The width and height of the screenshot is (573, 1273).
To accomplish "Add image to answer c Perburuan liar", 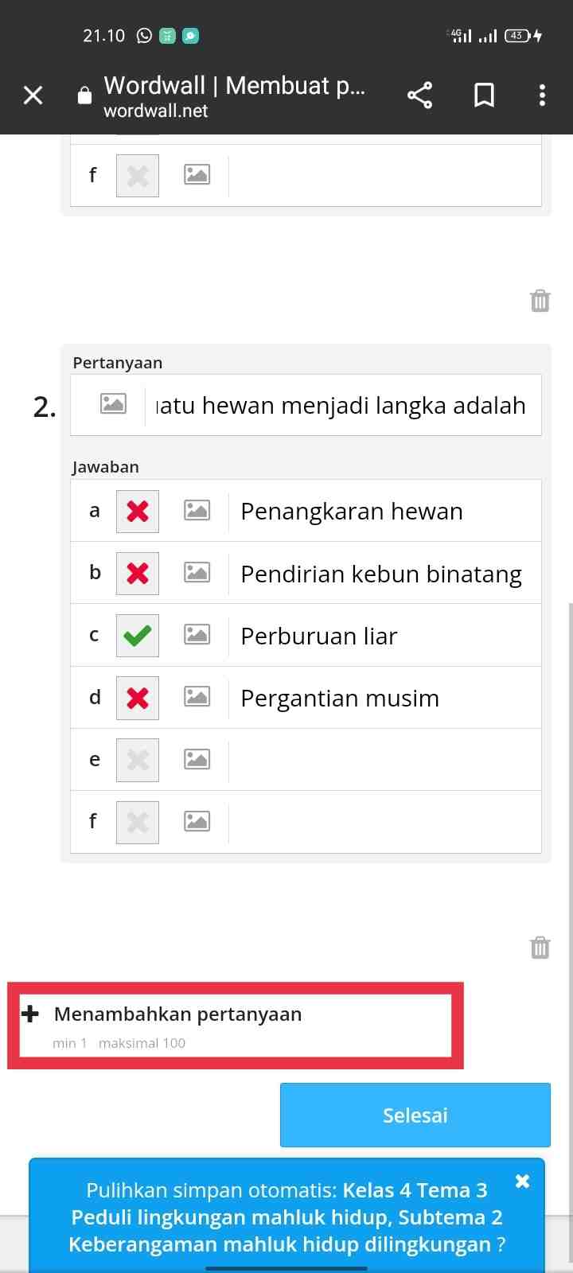I will click(x=197, y=634).
